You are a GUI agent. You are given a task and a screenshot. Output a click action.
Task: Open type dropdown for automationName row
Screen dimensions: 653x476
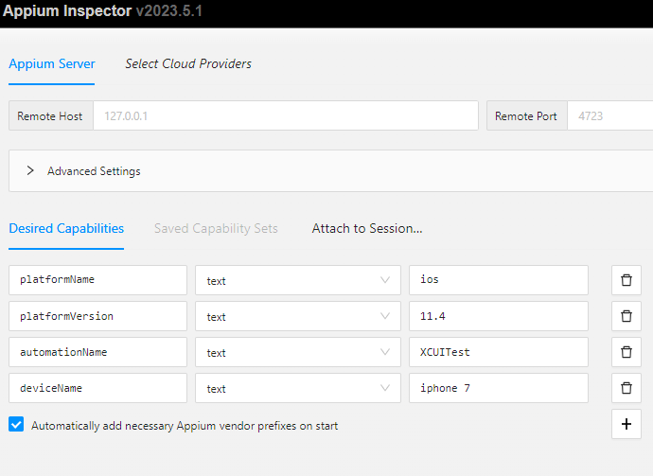pos(298,352)
